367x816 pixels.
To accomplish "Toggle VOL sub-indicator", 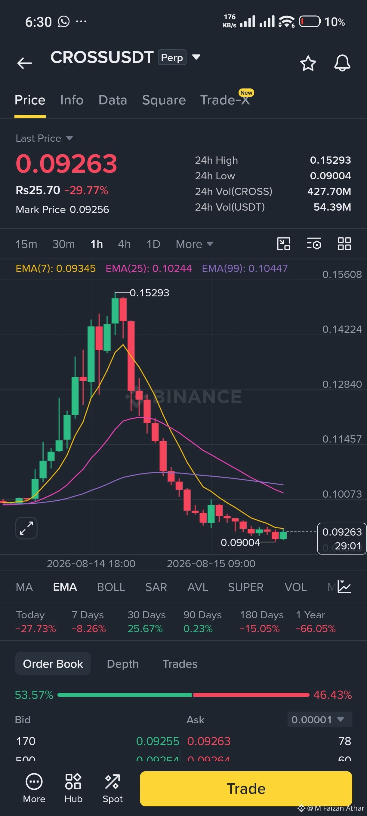I will coord(295,587).
